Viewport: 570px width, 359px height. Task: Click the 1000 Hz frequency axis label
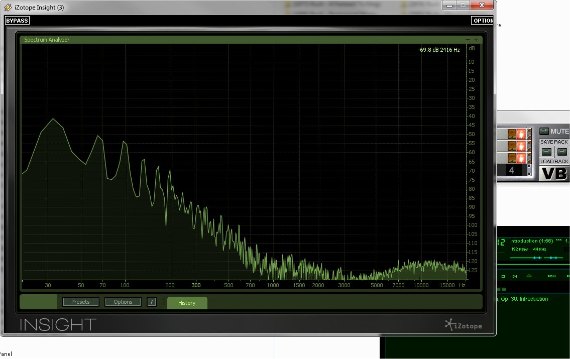pos(273,285)
